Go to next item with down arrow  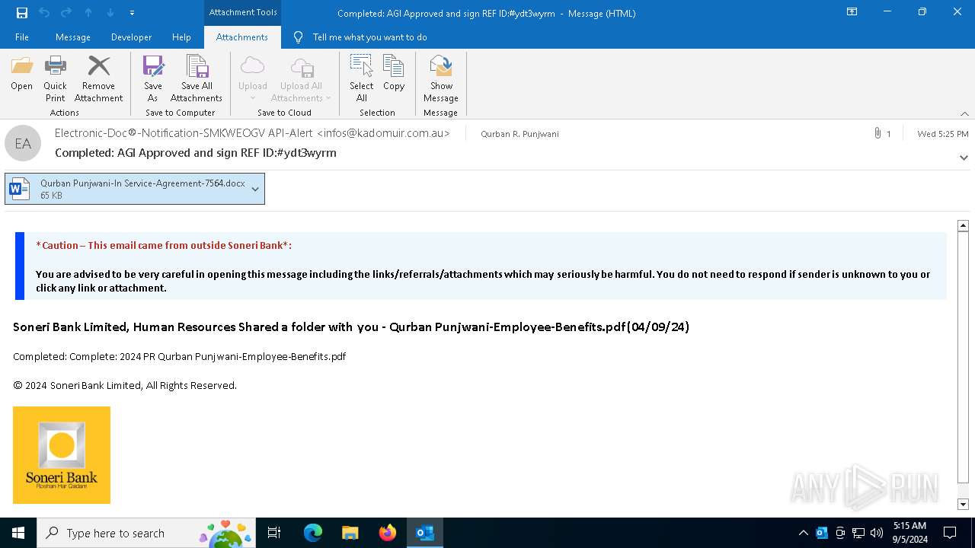point(110,12)
